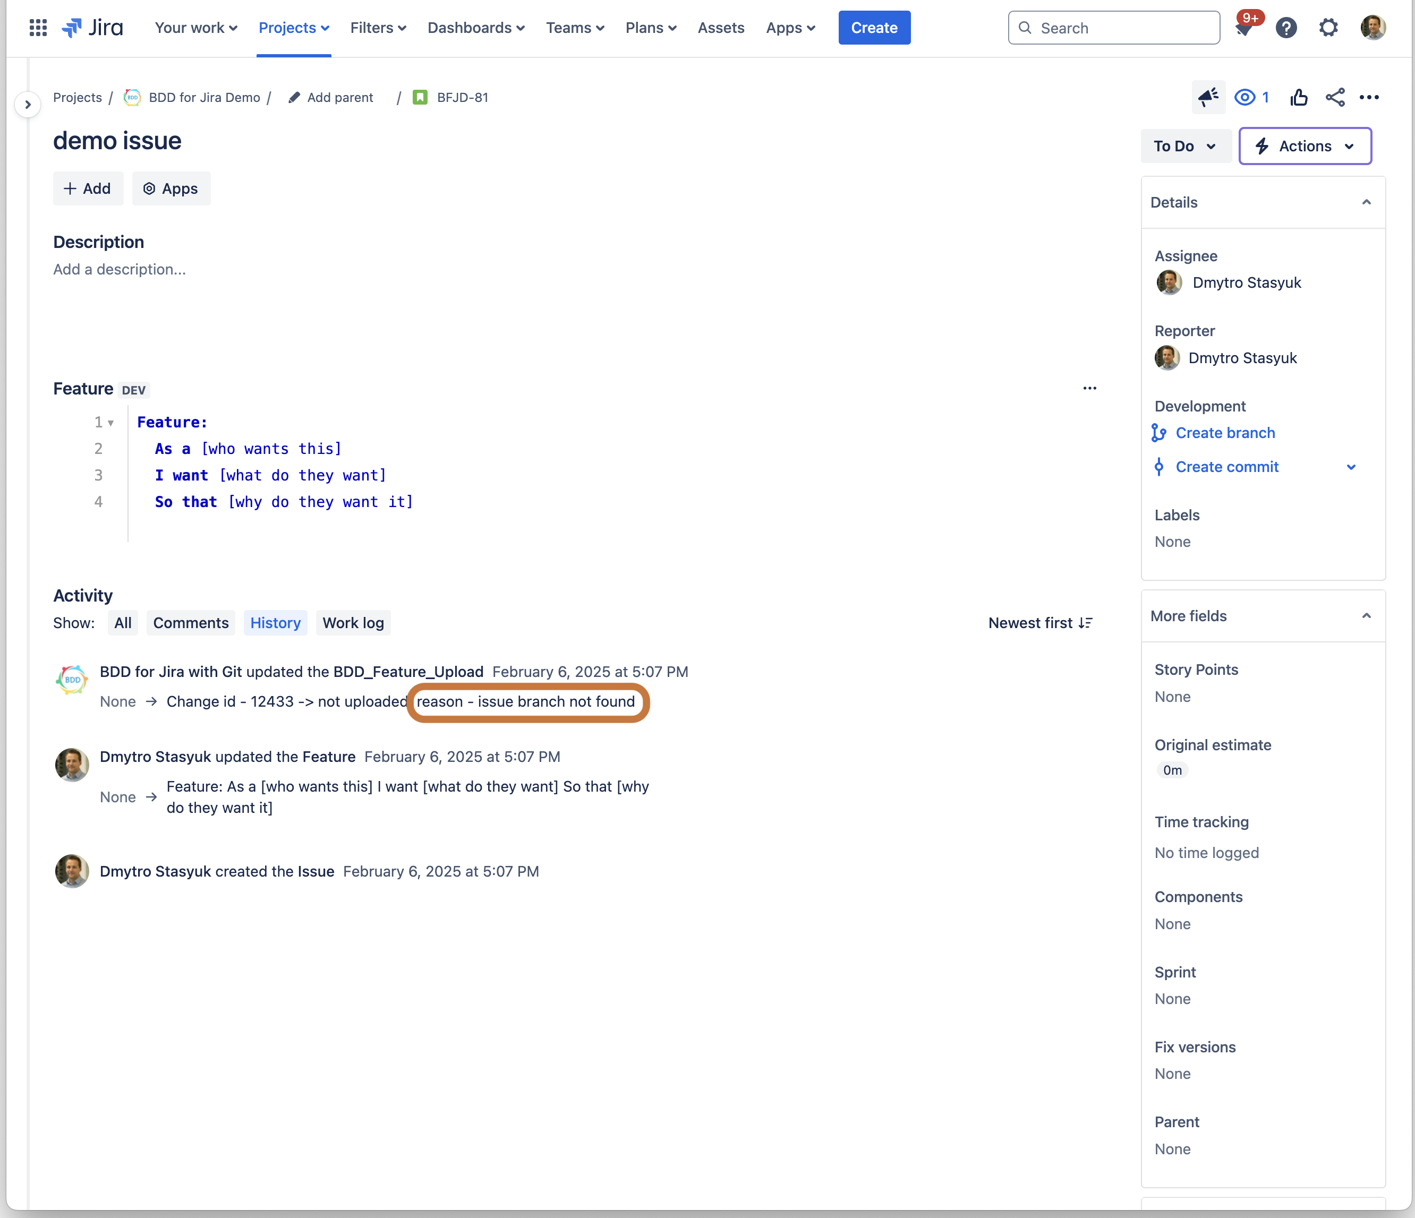
Task: Toggle the Newest first sort order
Action: pos(1041,623)
